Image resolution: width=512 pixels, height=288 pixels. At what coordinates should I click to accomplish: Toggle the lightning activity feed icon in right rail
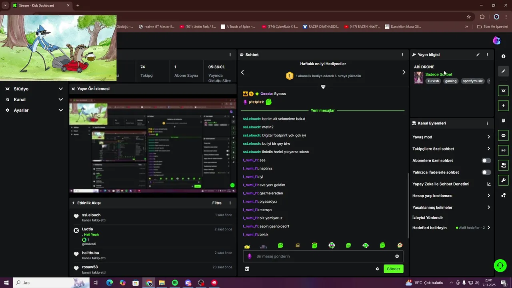click(x=503, y=106)
